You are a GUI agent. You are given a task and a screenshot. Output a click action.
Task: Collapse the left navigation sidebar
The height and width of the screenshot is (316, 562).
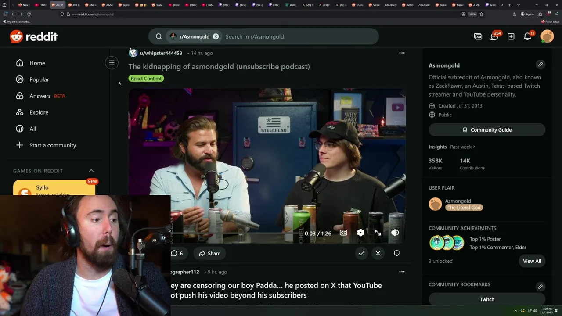pyautogui.click(x=112, y=63)
